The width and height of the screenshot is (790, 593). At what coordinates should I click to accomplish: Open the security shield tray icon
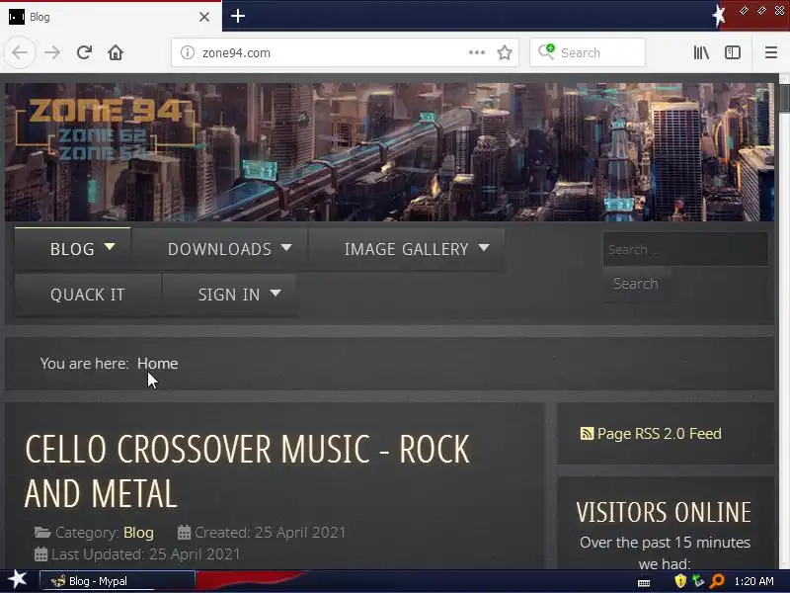680,581
